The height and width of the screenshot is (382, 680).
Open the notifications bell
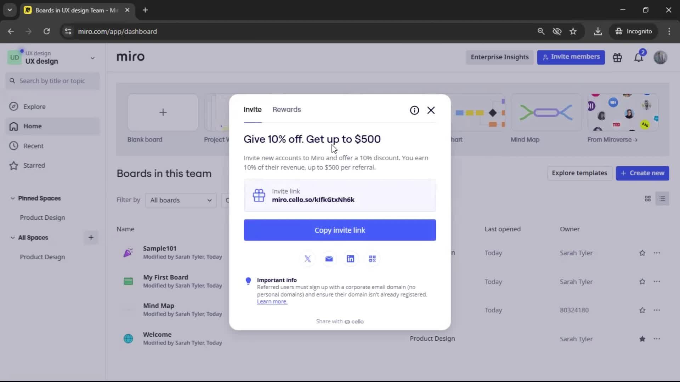tap(639, 57)
